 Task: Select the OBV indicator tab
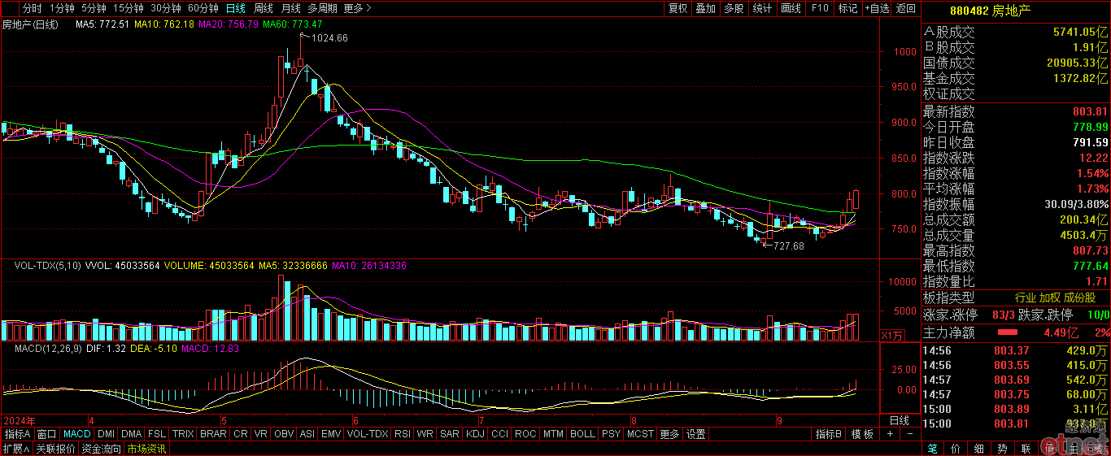tap(284, 434)
